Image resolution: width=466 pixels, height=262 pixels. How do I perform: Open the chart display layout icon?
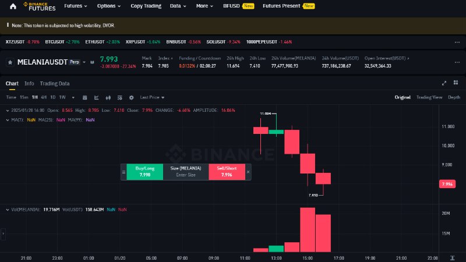coord(120,97)
